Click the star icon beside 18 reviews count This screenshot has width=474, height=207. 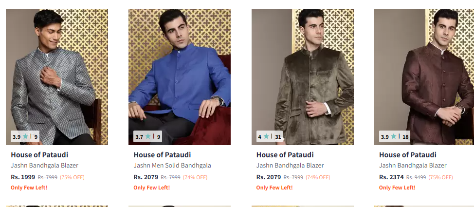tap(394, 136)
